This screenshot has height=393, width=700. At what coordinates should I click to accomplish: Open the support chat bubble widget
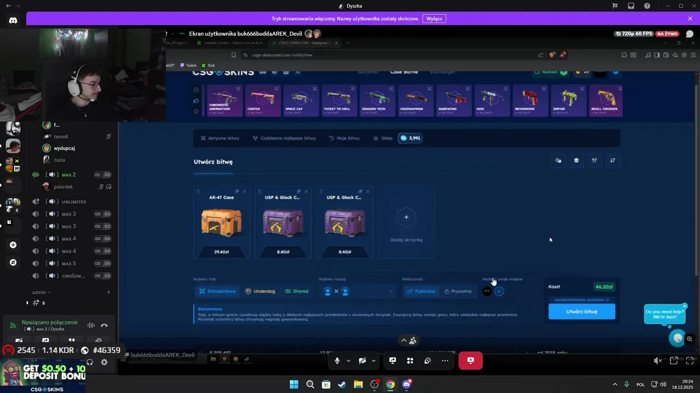678,338
